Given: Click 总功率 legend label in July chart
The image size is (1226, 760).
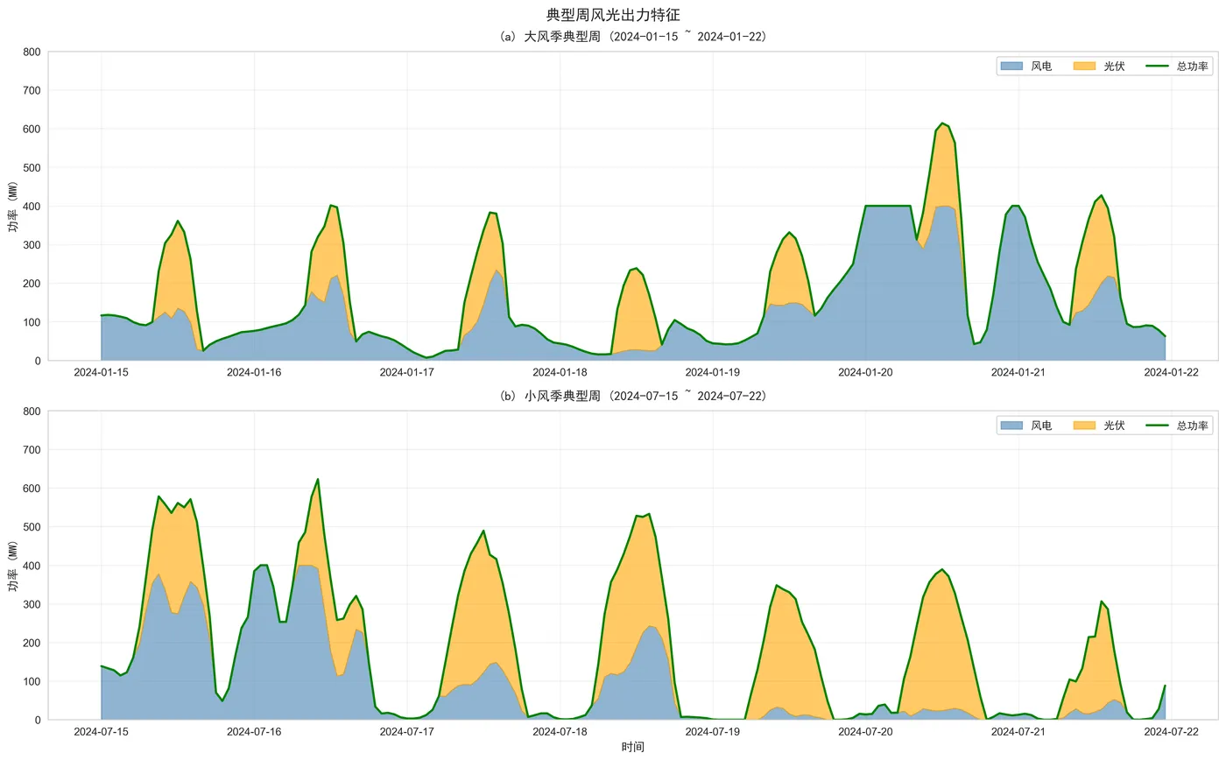Looking at the screenshot, I should point(1193,426).
